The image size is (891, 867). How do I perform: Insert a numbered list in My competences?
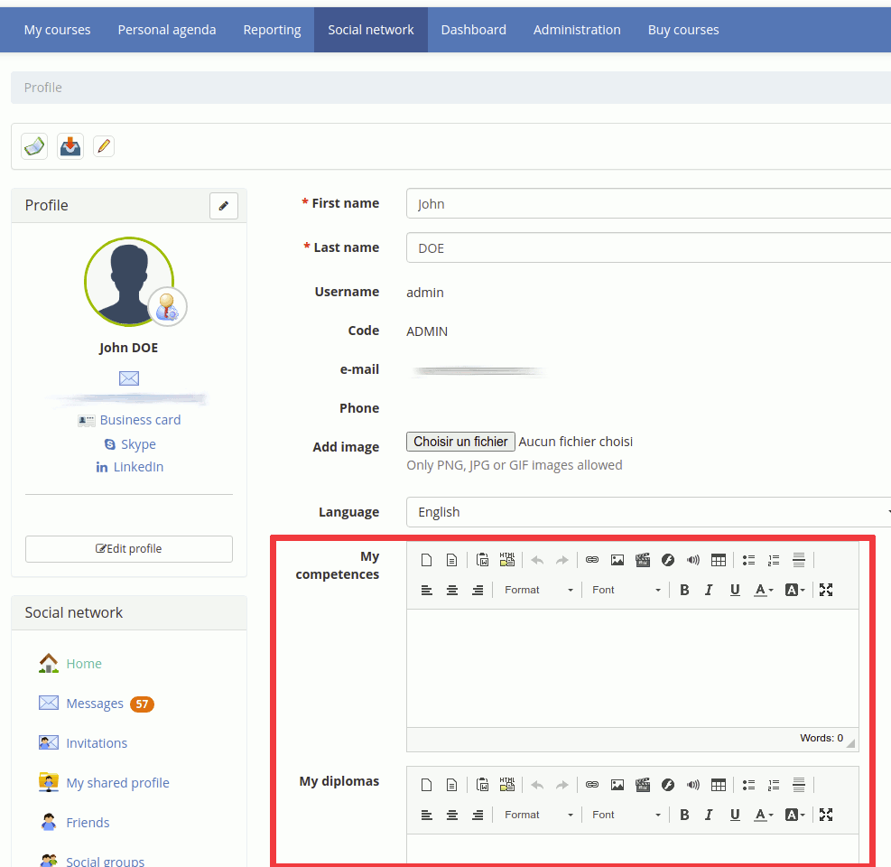[x=774, y=559]
